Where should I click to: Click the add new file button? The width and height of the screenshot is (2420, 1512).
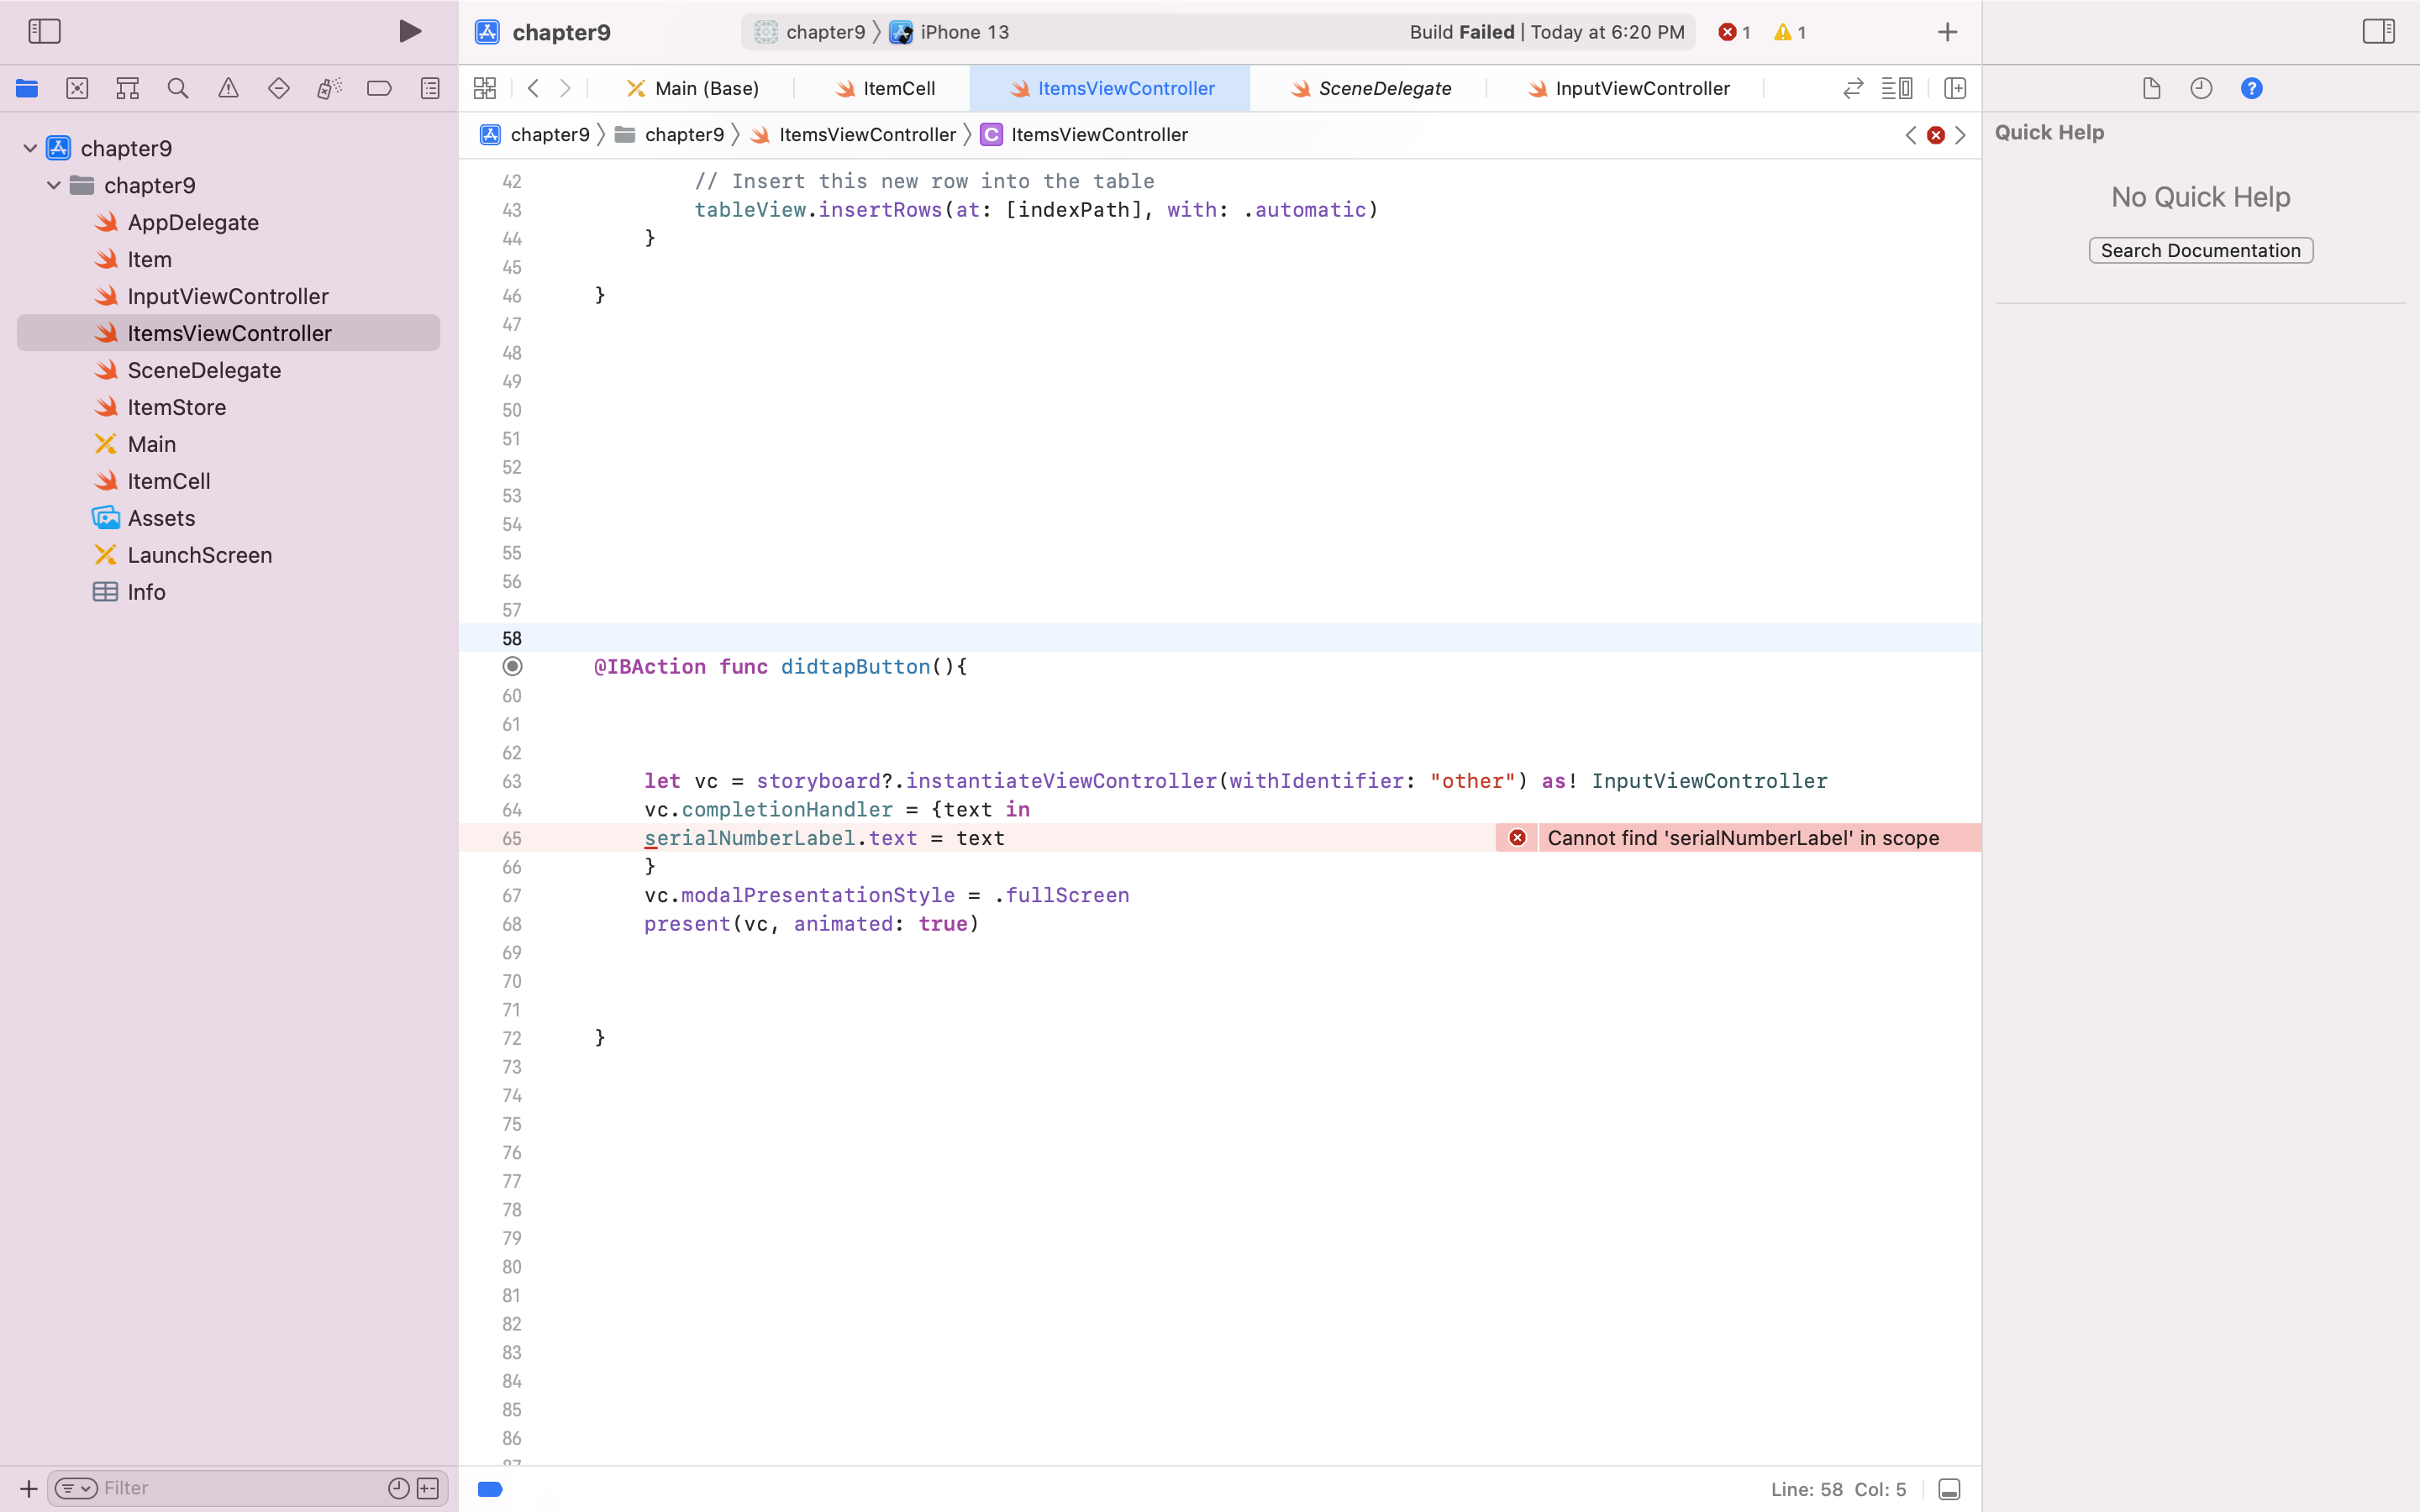[28, 1488]
